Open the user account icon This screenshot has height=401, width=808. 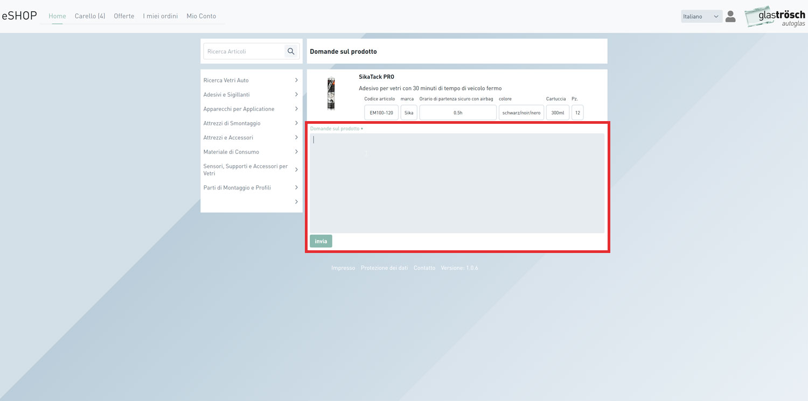point(730,16)
